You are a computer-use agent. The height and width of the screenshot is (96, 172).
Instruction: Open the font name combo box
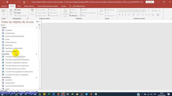pos(127,11)
